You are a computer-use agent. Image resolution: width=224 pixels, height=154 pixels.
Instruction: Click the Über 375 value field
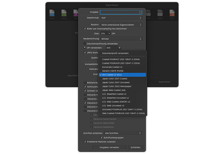104,33
